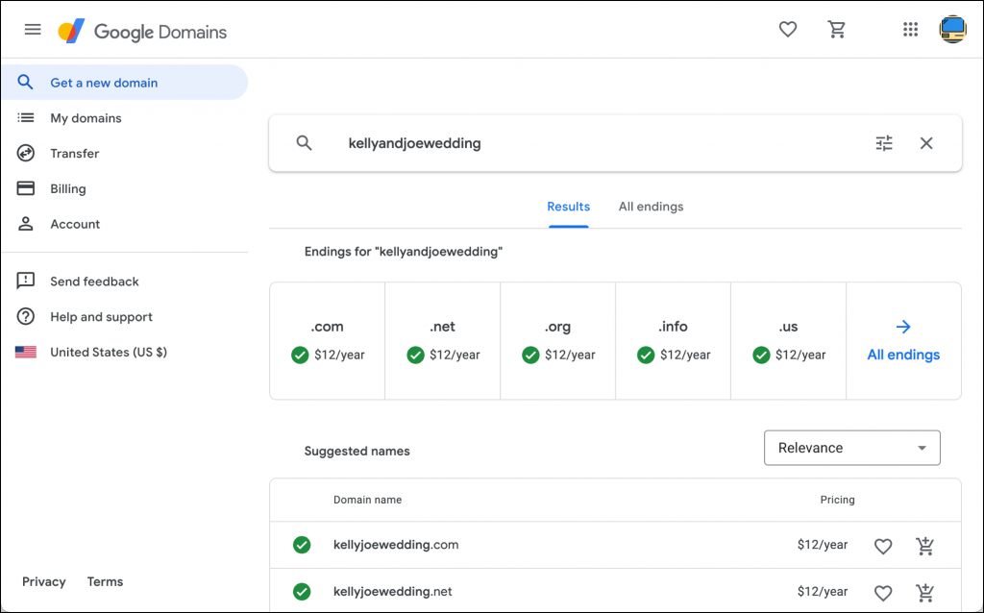Click into the domain search field
This screenshot has height=613, width=984.
pyautogui.click(x=596, y=143)
